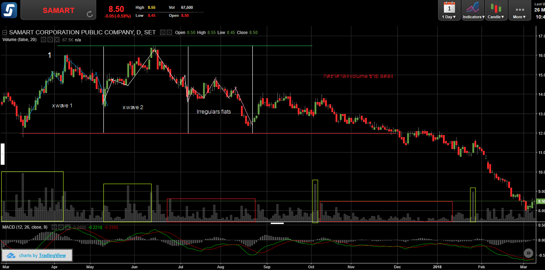Click the white pane divider handle above MACD

coord(277,223)
